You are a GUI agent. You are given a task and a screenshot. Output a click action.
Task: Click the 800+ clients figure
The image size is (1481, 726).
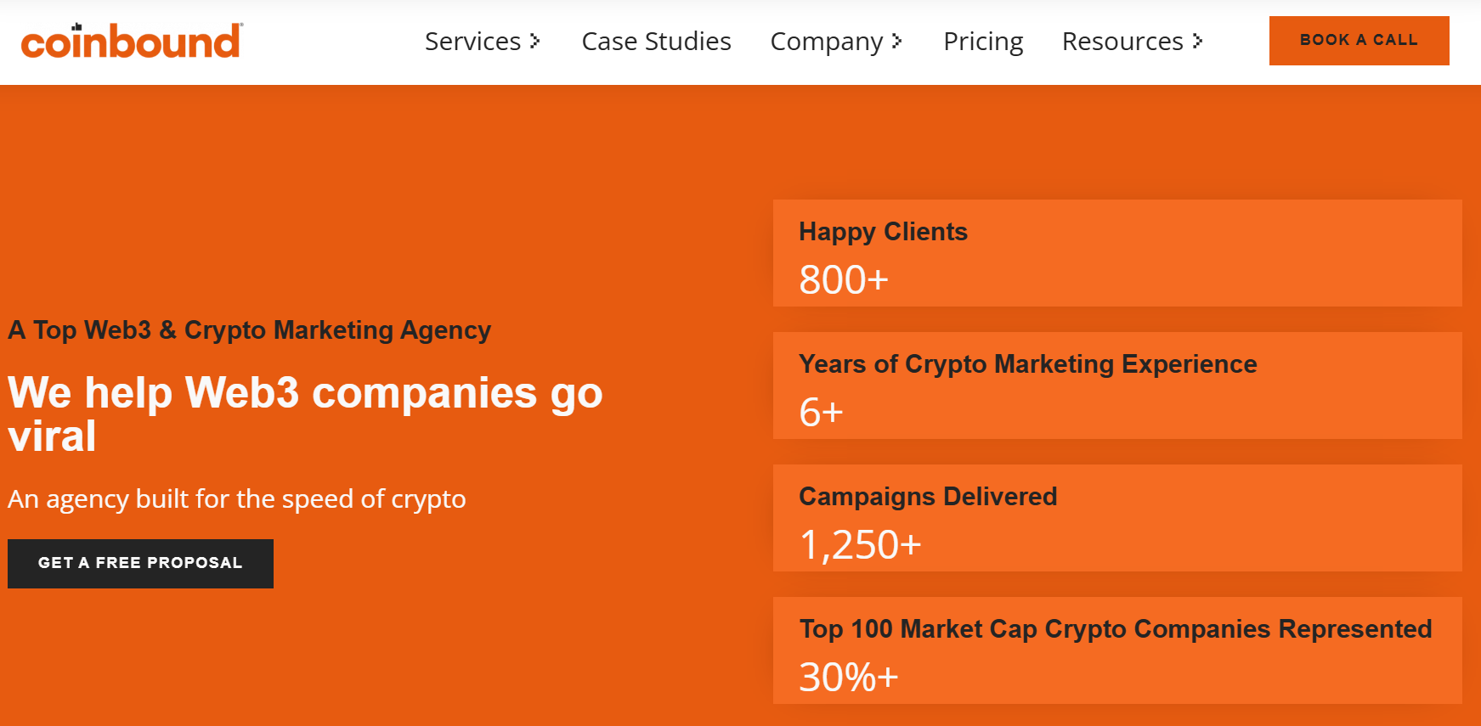(843, 279)
